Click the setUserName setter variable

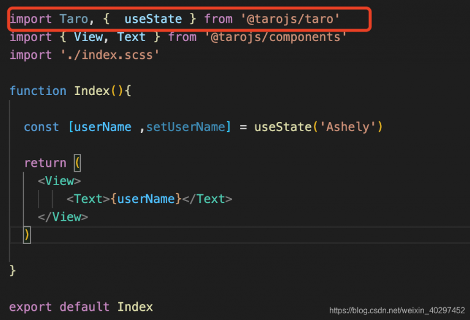point(185,127)
